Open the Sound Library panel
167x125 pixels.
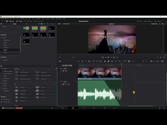click(39, 21)
